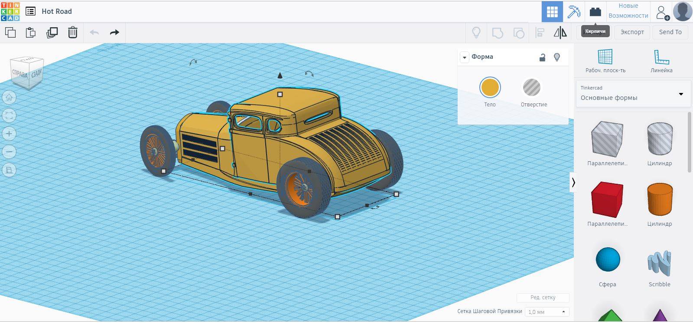Select the blue Сфера shape thumbnail

click(608, 260)
